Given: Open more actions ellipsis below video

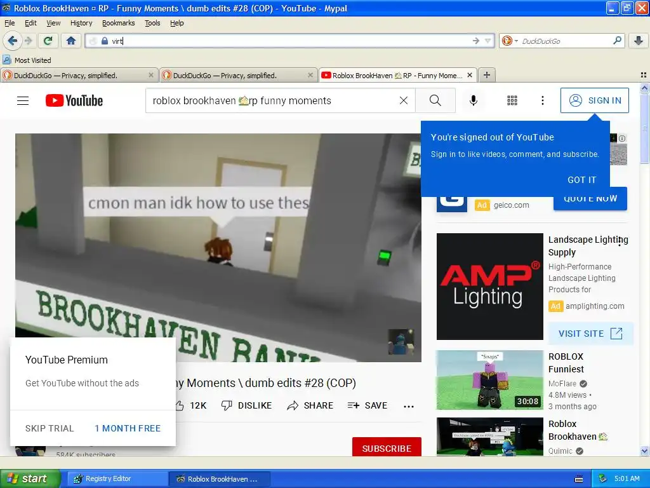Looking at the screenshot, I should [409, 406].
